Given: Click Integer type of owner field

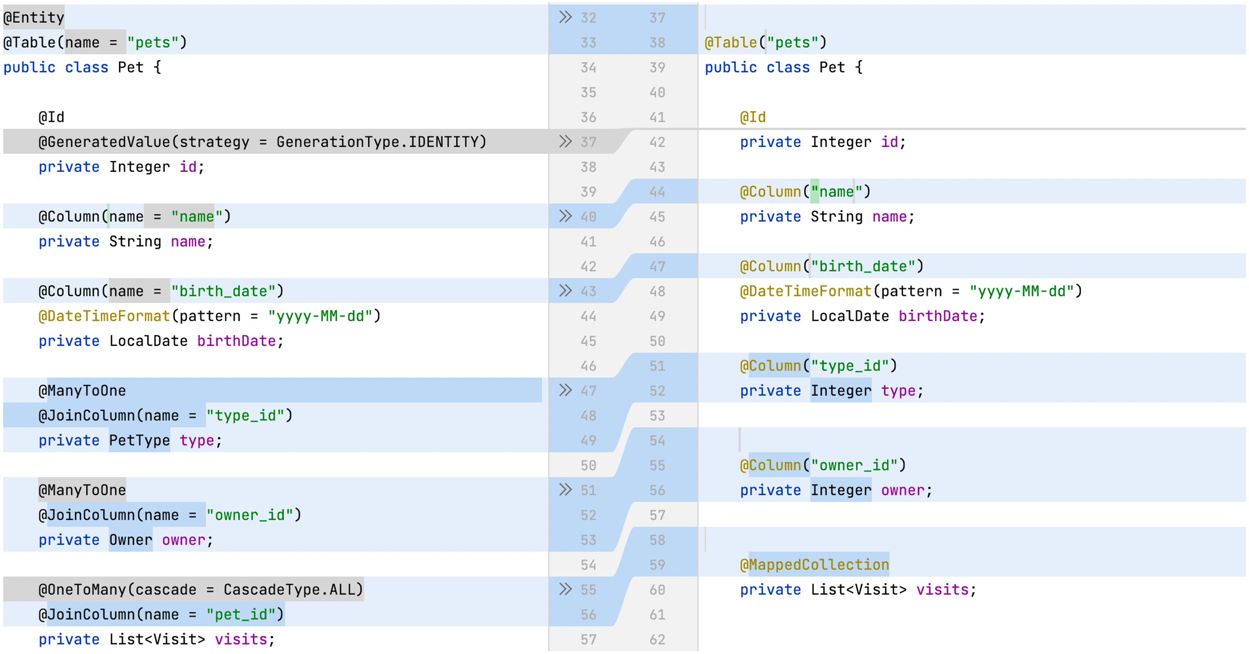Looking at the screenshot, I should pyautogui.click(x=840, y=490).
